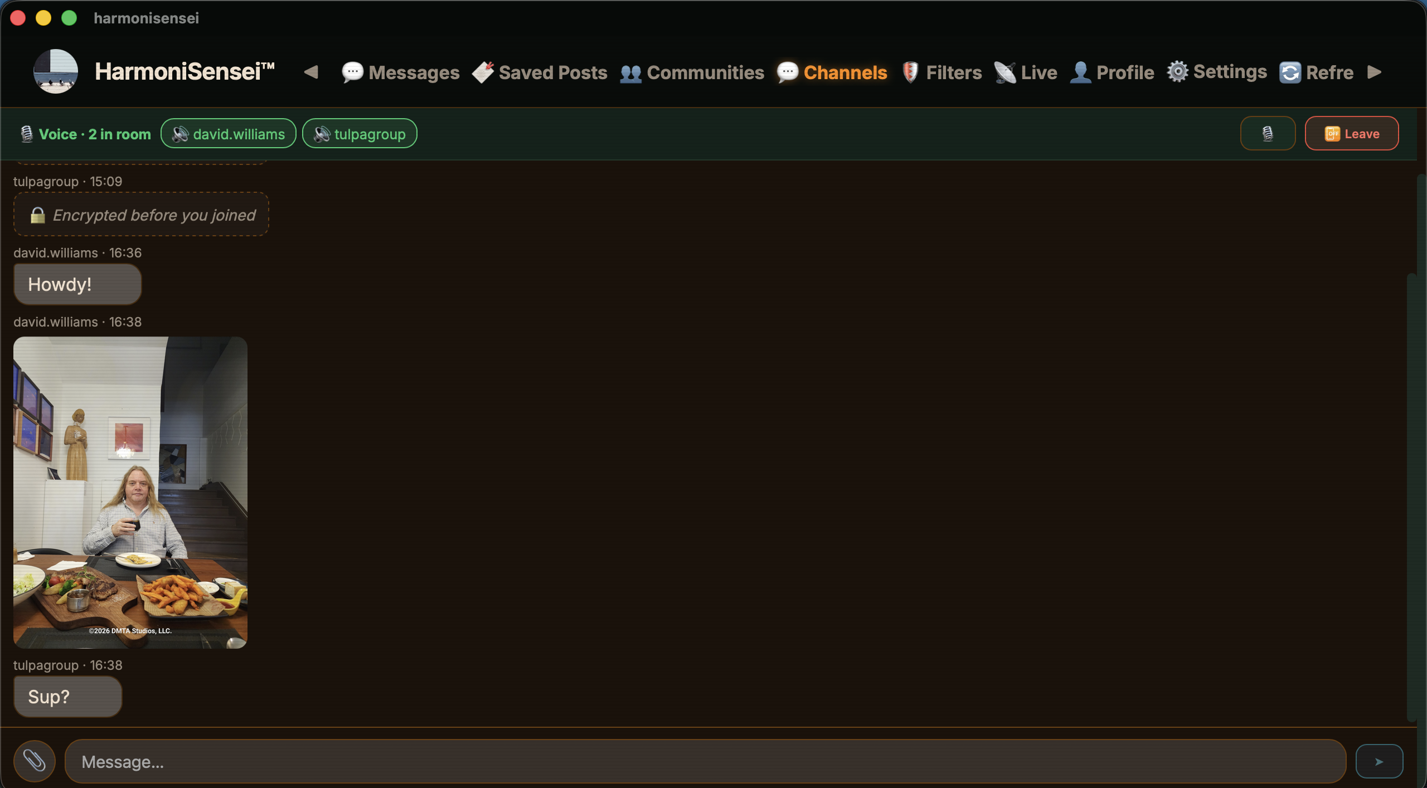
Task: Click the Refresh arrows icon
Action: pyautogui.click(x=1290, y=72)
